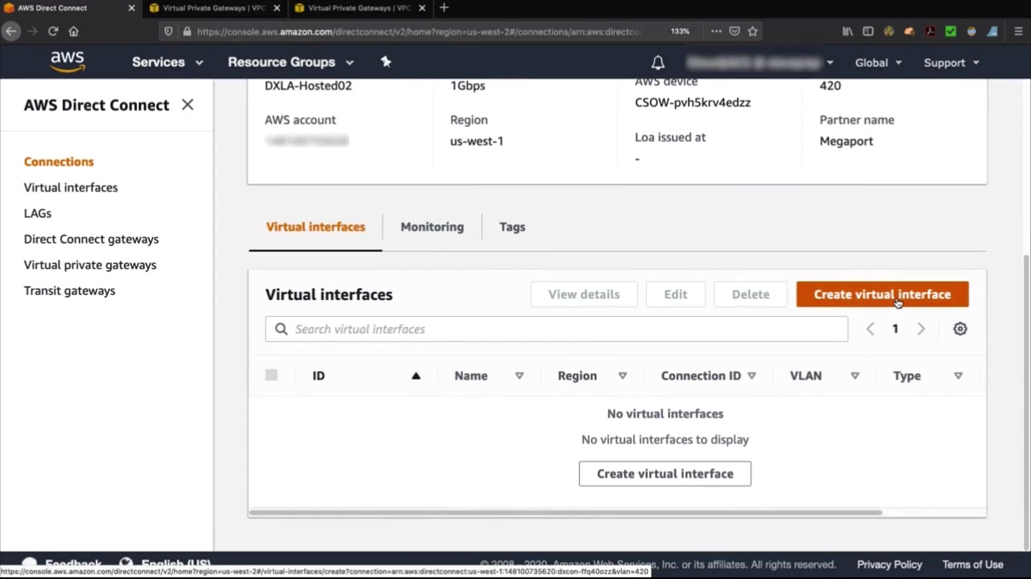Click the Edit button

tap(676, 294)
